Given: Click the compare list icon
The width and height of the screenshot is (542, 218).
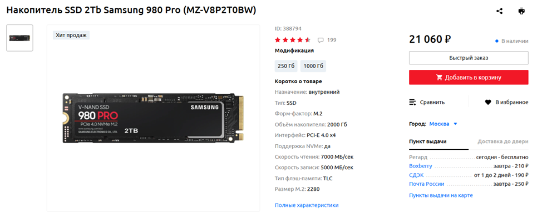Looking at the screenshot, I should click(x=412, y=102).
